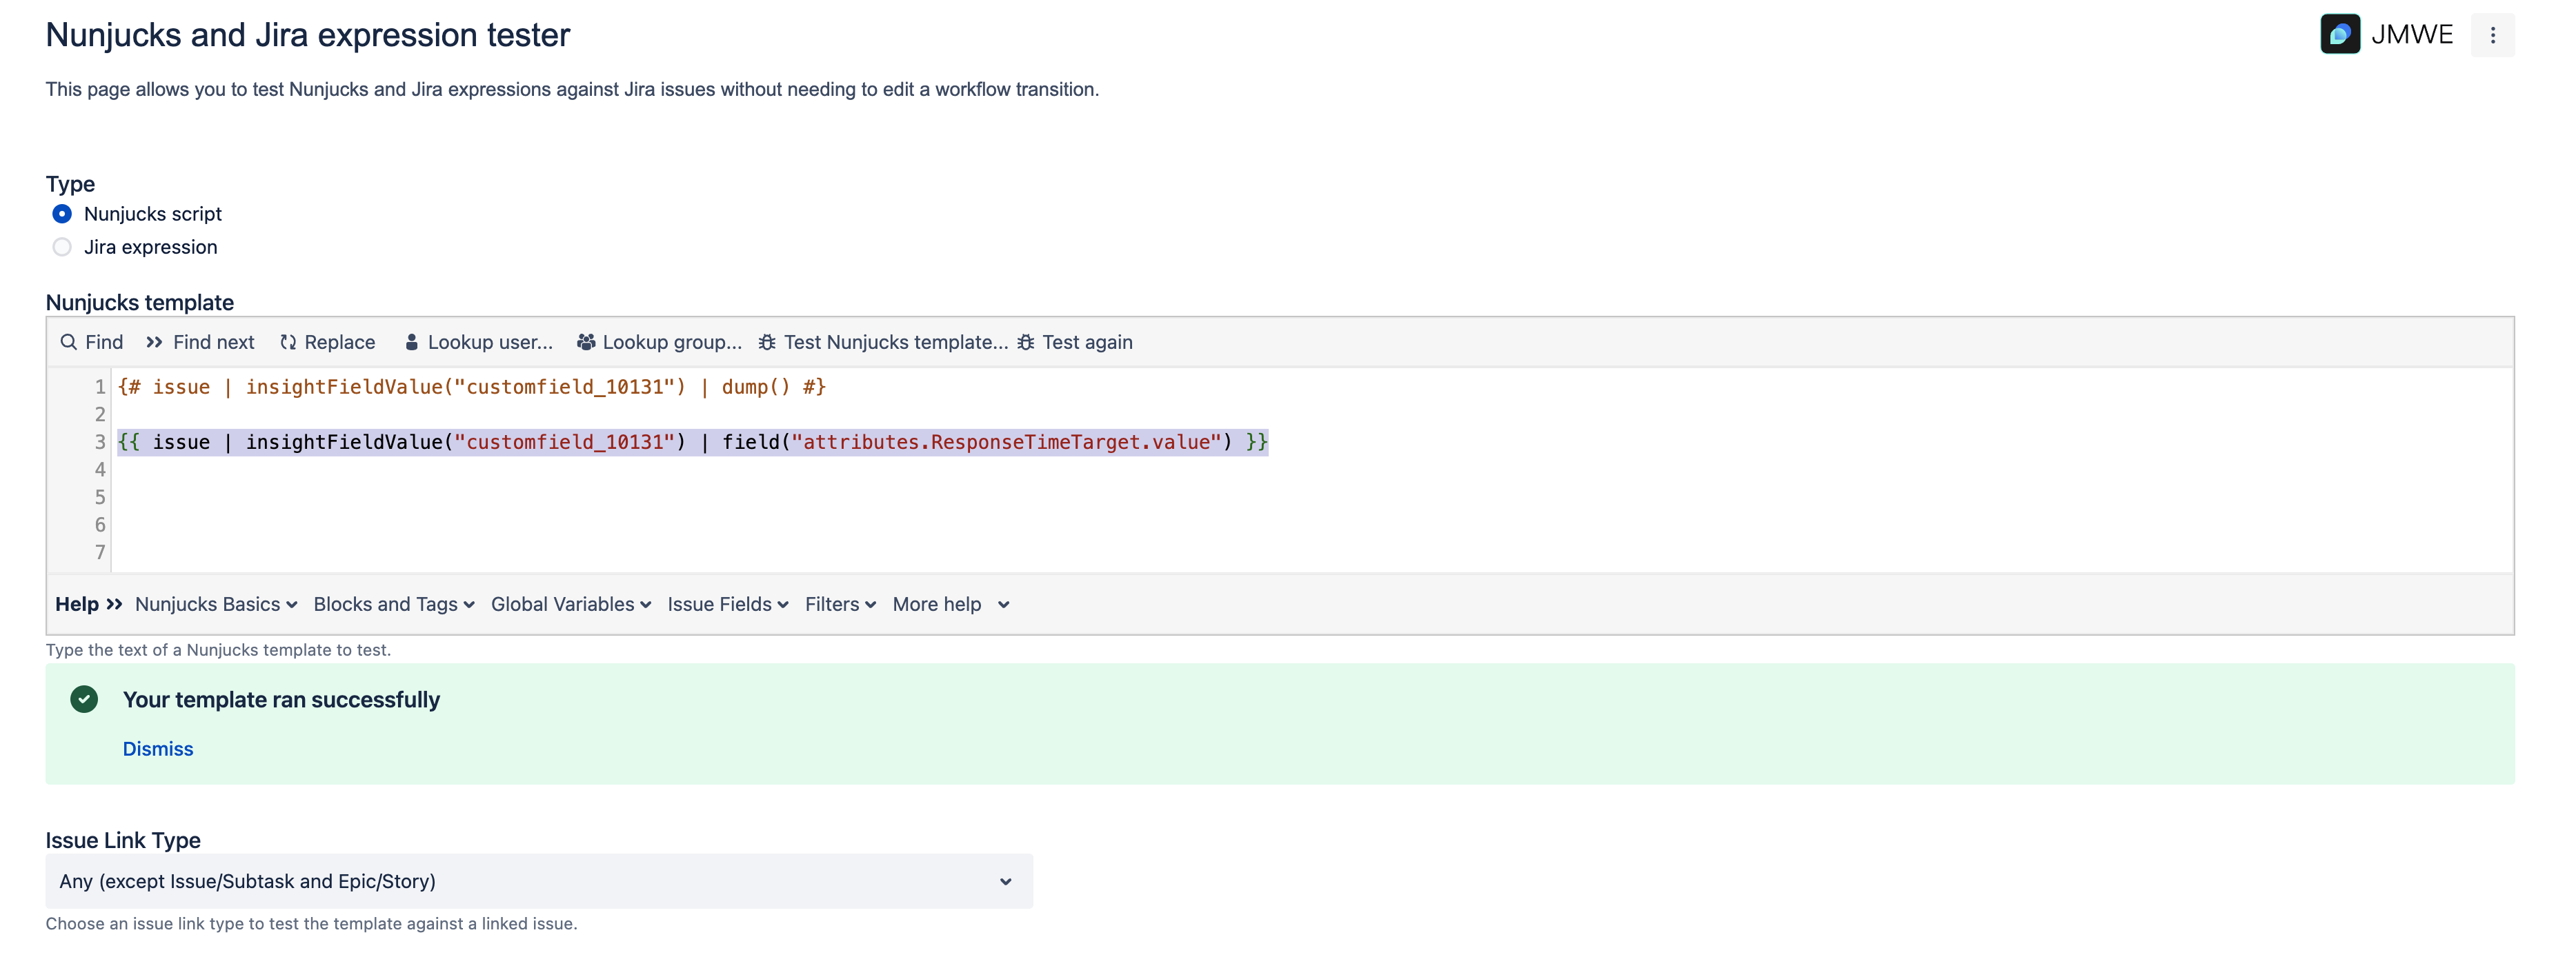This screenshot has height=957, width=2576.
Task: Click line number 7 in the gutter
Action: (100, 552)
